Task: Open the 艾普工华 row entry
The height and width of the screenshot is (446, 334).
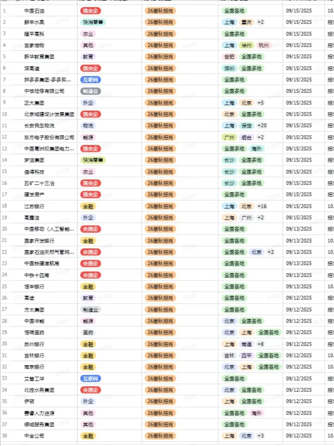Action: (34, 379)
